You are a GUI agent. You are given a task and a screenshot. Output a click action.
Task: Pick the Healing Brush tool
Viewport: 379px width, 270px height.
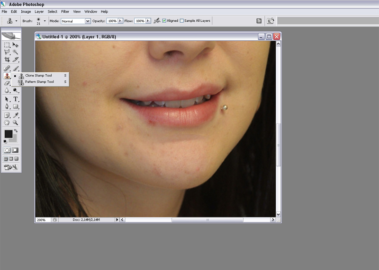(7, 69)
